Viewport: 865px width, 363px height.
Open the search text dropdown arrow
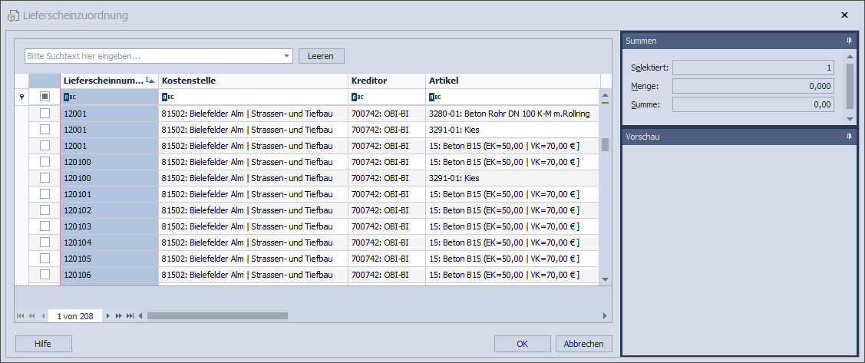pyautogui.click(x=287, y=56)
